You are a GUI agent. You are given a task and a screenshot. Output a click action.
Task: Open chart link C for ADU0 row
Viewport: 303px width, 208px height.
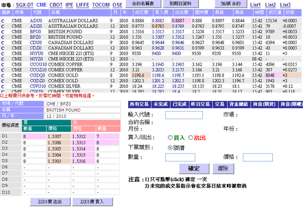(3, 20)
